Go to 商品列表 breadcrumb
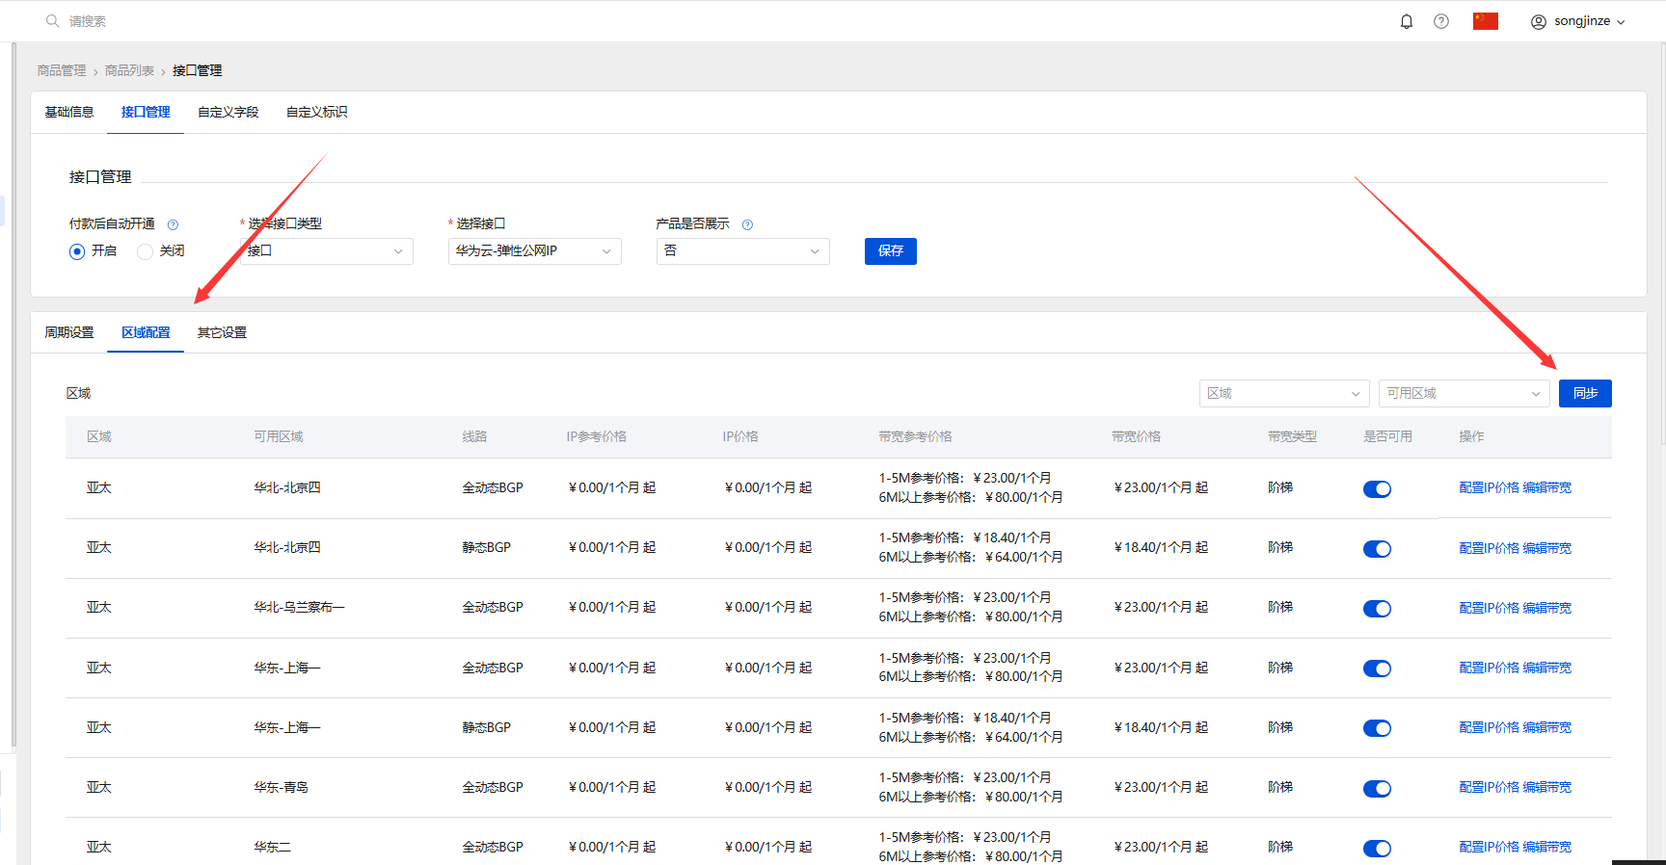 [x=129, y=70]
